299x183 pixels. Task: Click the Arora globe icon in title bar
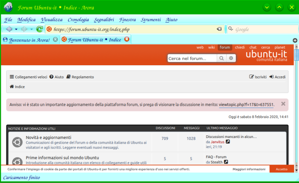click(8, 7)
